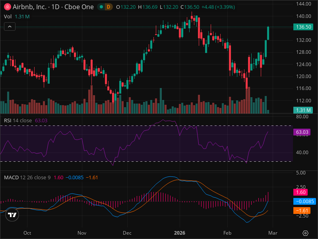The image size is (318, 239).
Task: Open the TradingView logo link
Action: tap(12, 215)
